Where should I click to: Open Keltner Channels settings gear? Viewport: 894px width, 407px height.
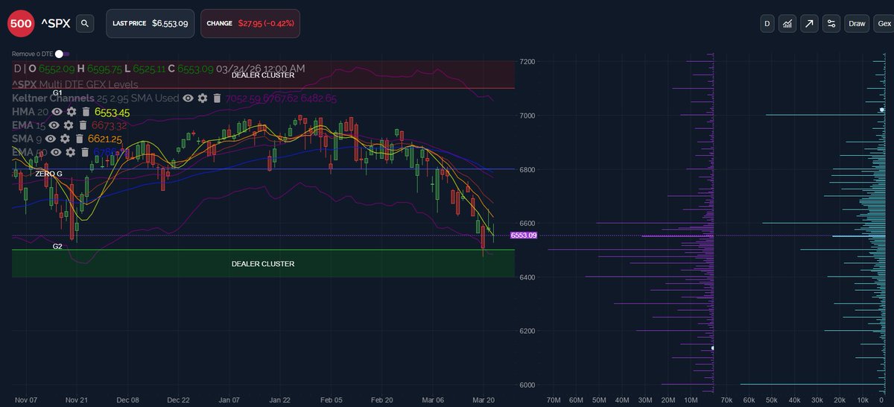click(x=203, y=98)
